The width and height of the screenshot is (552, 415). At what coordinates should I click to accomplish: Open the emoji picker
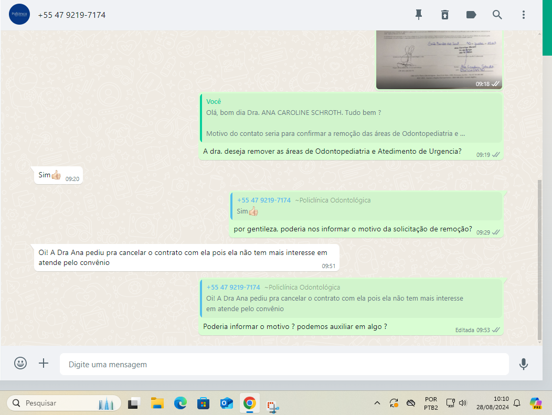(20, 363)
